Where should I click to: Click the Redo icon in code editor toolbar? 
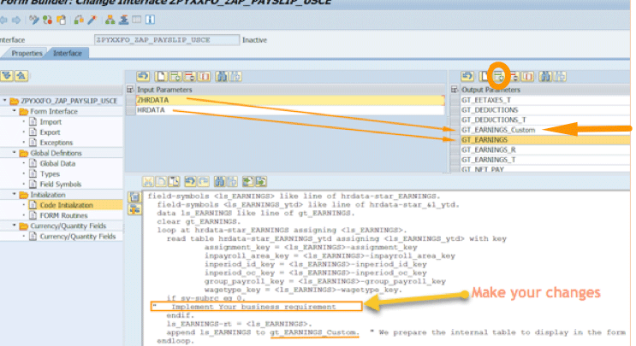[203, 182]
